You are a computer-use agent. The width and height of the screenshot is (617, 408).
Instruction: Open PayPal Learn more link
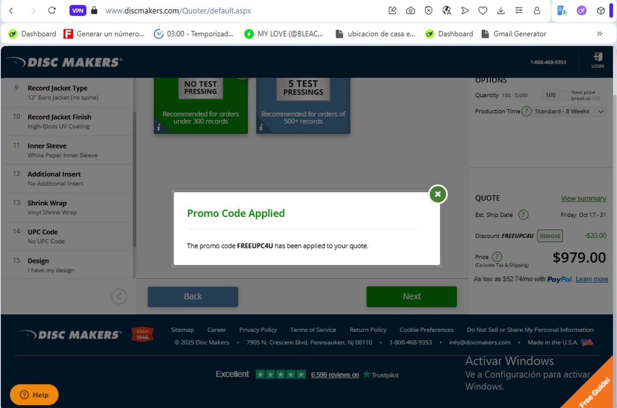[x=591, y=279]
